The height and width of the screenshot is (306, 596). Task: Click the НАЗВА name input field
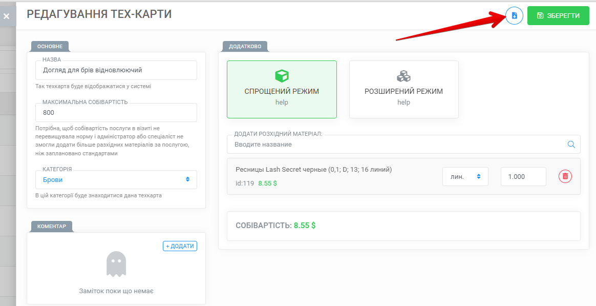(x=116, y=70)
